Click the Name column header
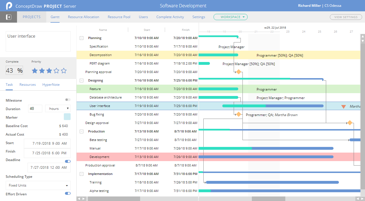Screen dimensions: 365x201 [x=103, y=30]
